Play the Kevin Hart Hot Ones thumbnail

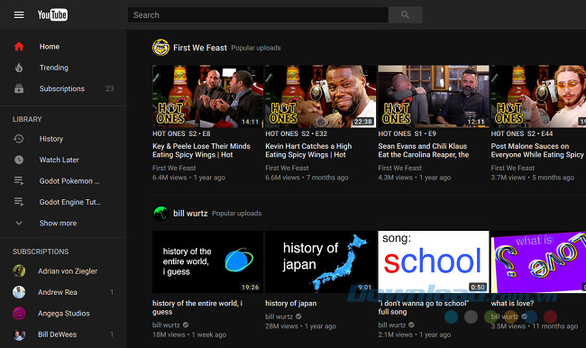click(321, 96)
